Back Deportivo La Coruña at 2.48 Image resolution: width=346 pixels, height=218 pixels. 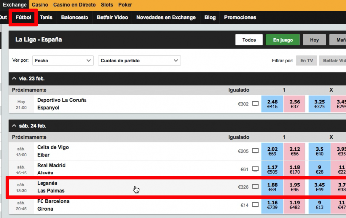pyautogui.click(x=272, y=104)
